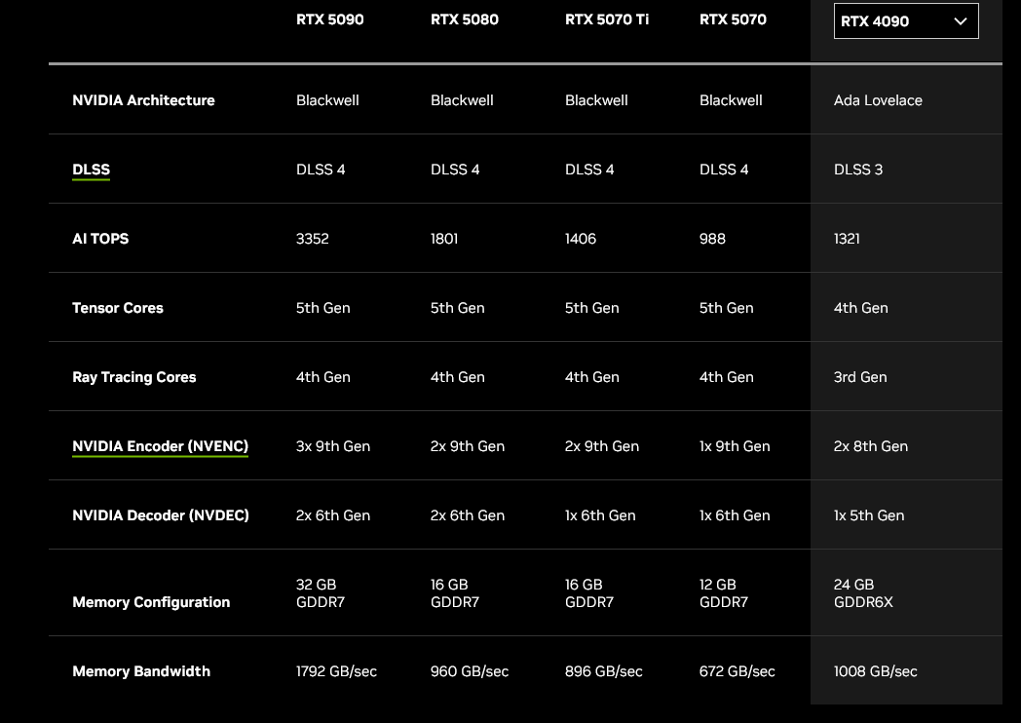The height and width of the screenshot is (723, 1021).
Task: Click the 3352 AI TOPS value
Action: pyautogui.click(x=312, y=239)
